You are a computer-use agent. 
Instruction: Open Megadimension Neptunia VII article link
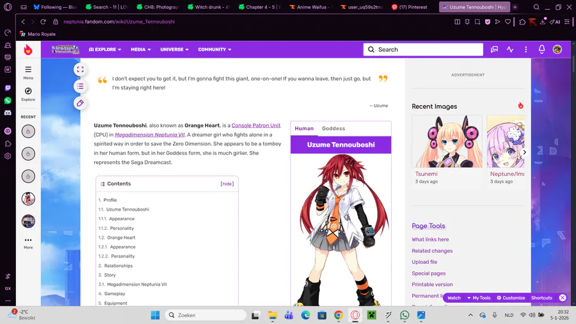pos(150,135)
